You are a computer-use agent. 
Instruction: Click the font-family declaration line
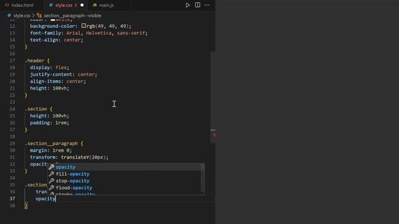[x=89, y=33]
